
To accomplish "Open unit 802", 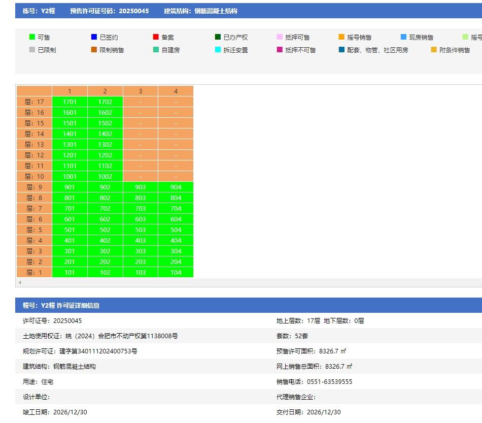I will pyautogui.click(x=105, y=198).
